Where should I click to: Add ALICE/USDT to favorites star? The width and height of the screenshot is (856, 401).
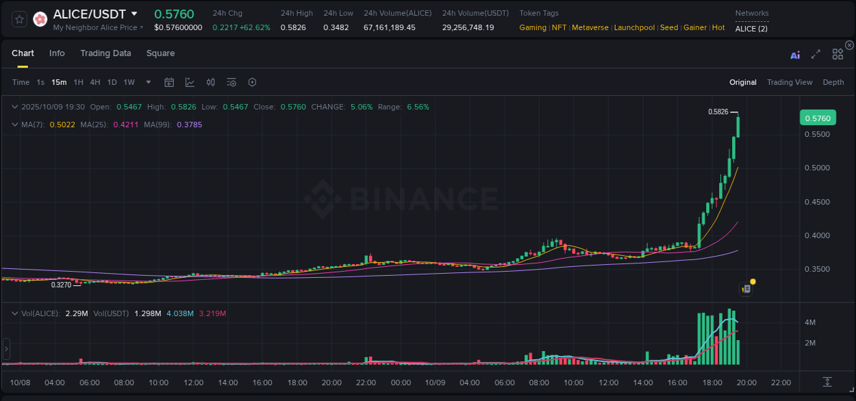pyautogui.click(x=18, y=19)
